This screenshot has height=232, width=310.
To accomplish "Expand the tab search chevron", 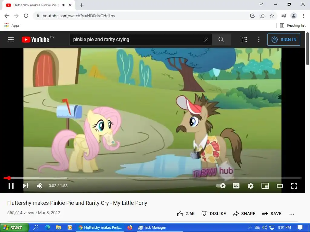I will pos(261,4).
